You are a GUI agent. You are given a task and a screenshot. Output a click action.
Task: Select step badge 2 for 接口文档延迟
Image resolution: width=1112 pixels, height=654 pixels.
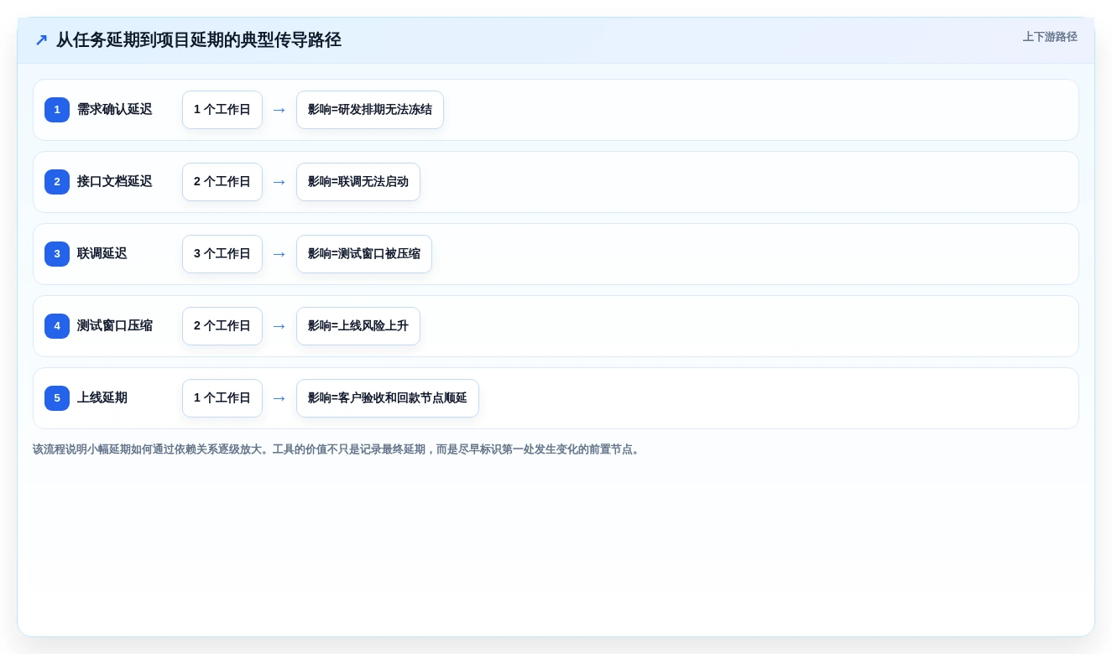point(57,182)
